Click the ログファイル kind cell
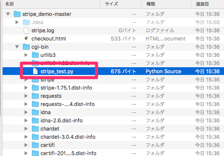224x156 pixels. [160, 31]
